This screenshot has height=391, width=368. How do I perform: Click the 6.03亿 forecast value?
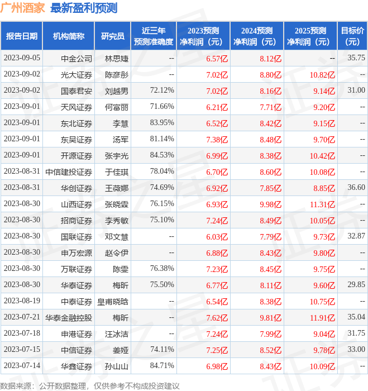[217, 237]
